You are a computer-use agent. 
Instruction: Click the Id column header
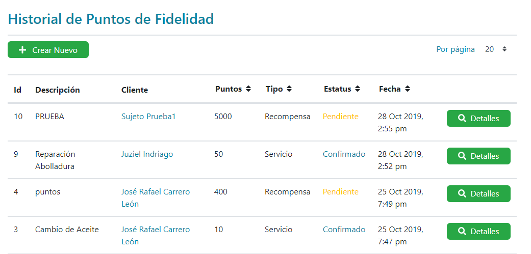pyautogui.click(x=17, y=90)
